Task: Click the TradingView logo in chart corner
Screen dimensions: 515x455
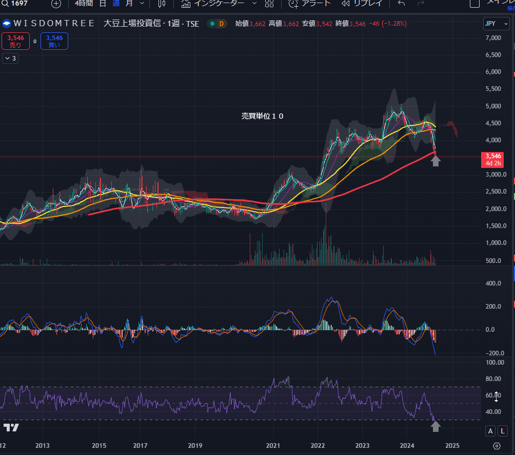Action: point(11,427)
